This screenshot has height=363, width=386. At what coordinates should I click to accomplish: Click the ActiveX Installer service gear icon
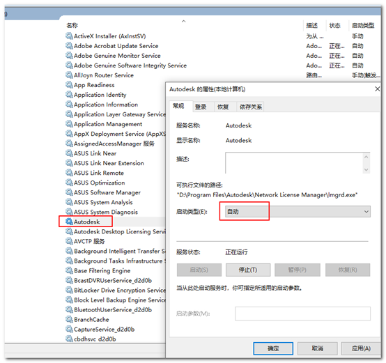[x=69, y=36]
